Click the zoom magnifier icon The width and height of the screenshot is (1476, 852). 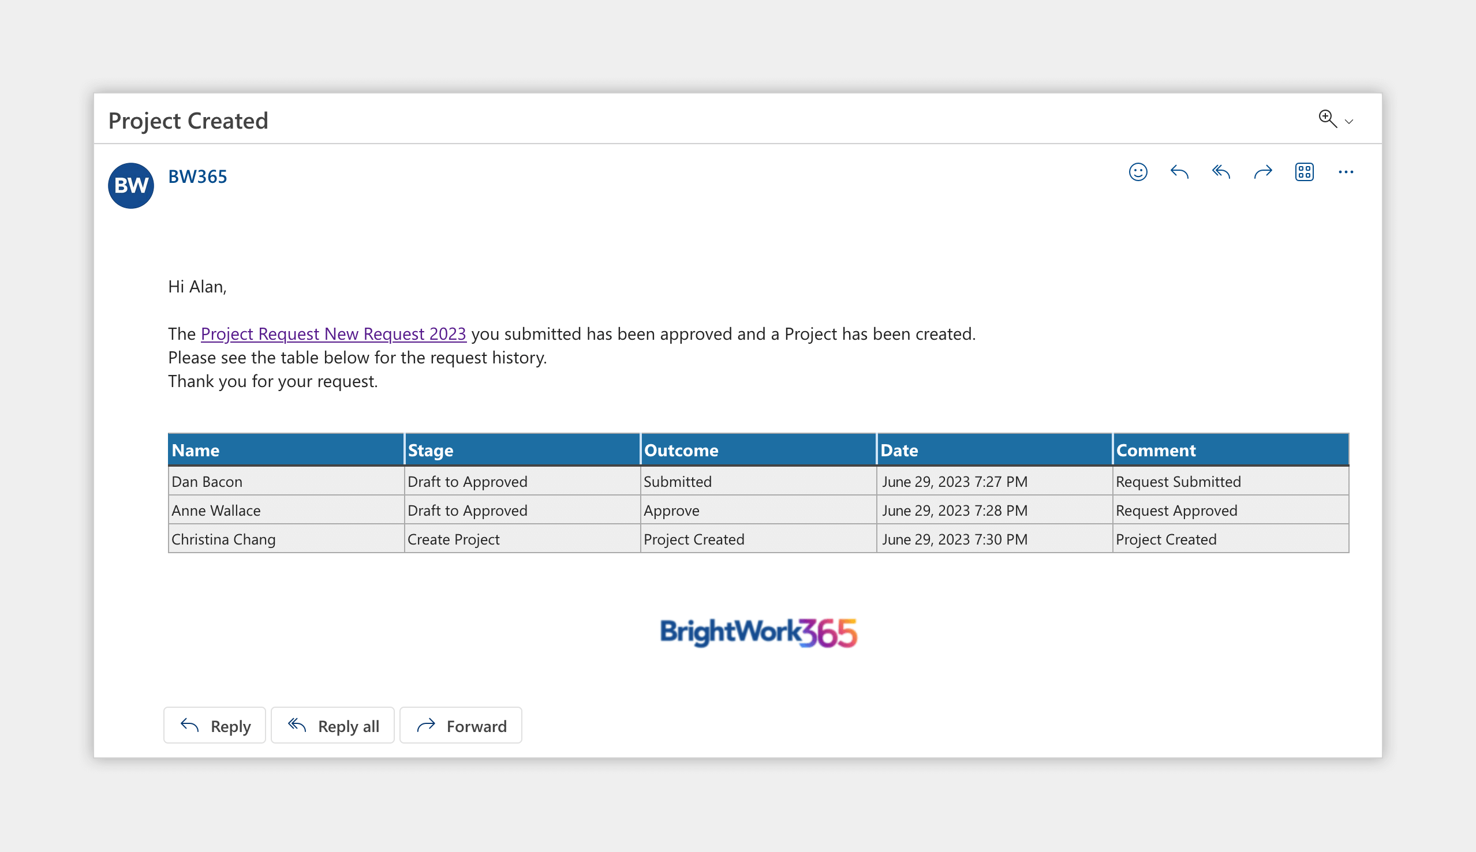pos(1326,119)
